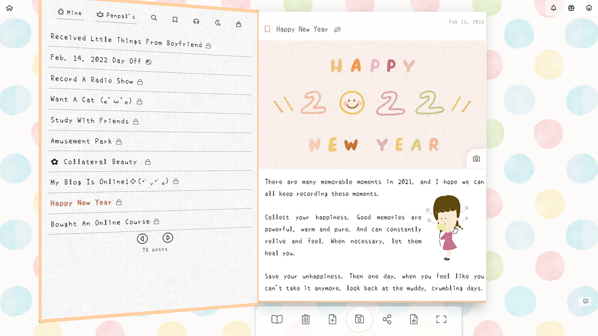The height and width of the screenshot is (336, 598).
Task: Click the weather icon next to post title
Action: tap(337, 30)
